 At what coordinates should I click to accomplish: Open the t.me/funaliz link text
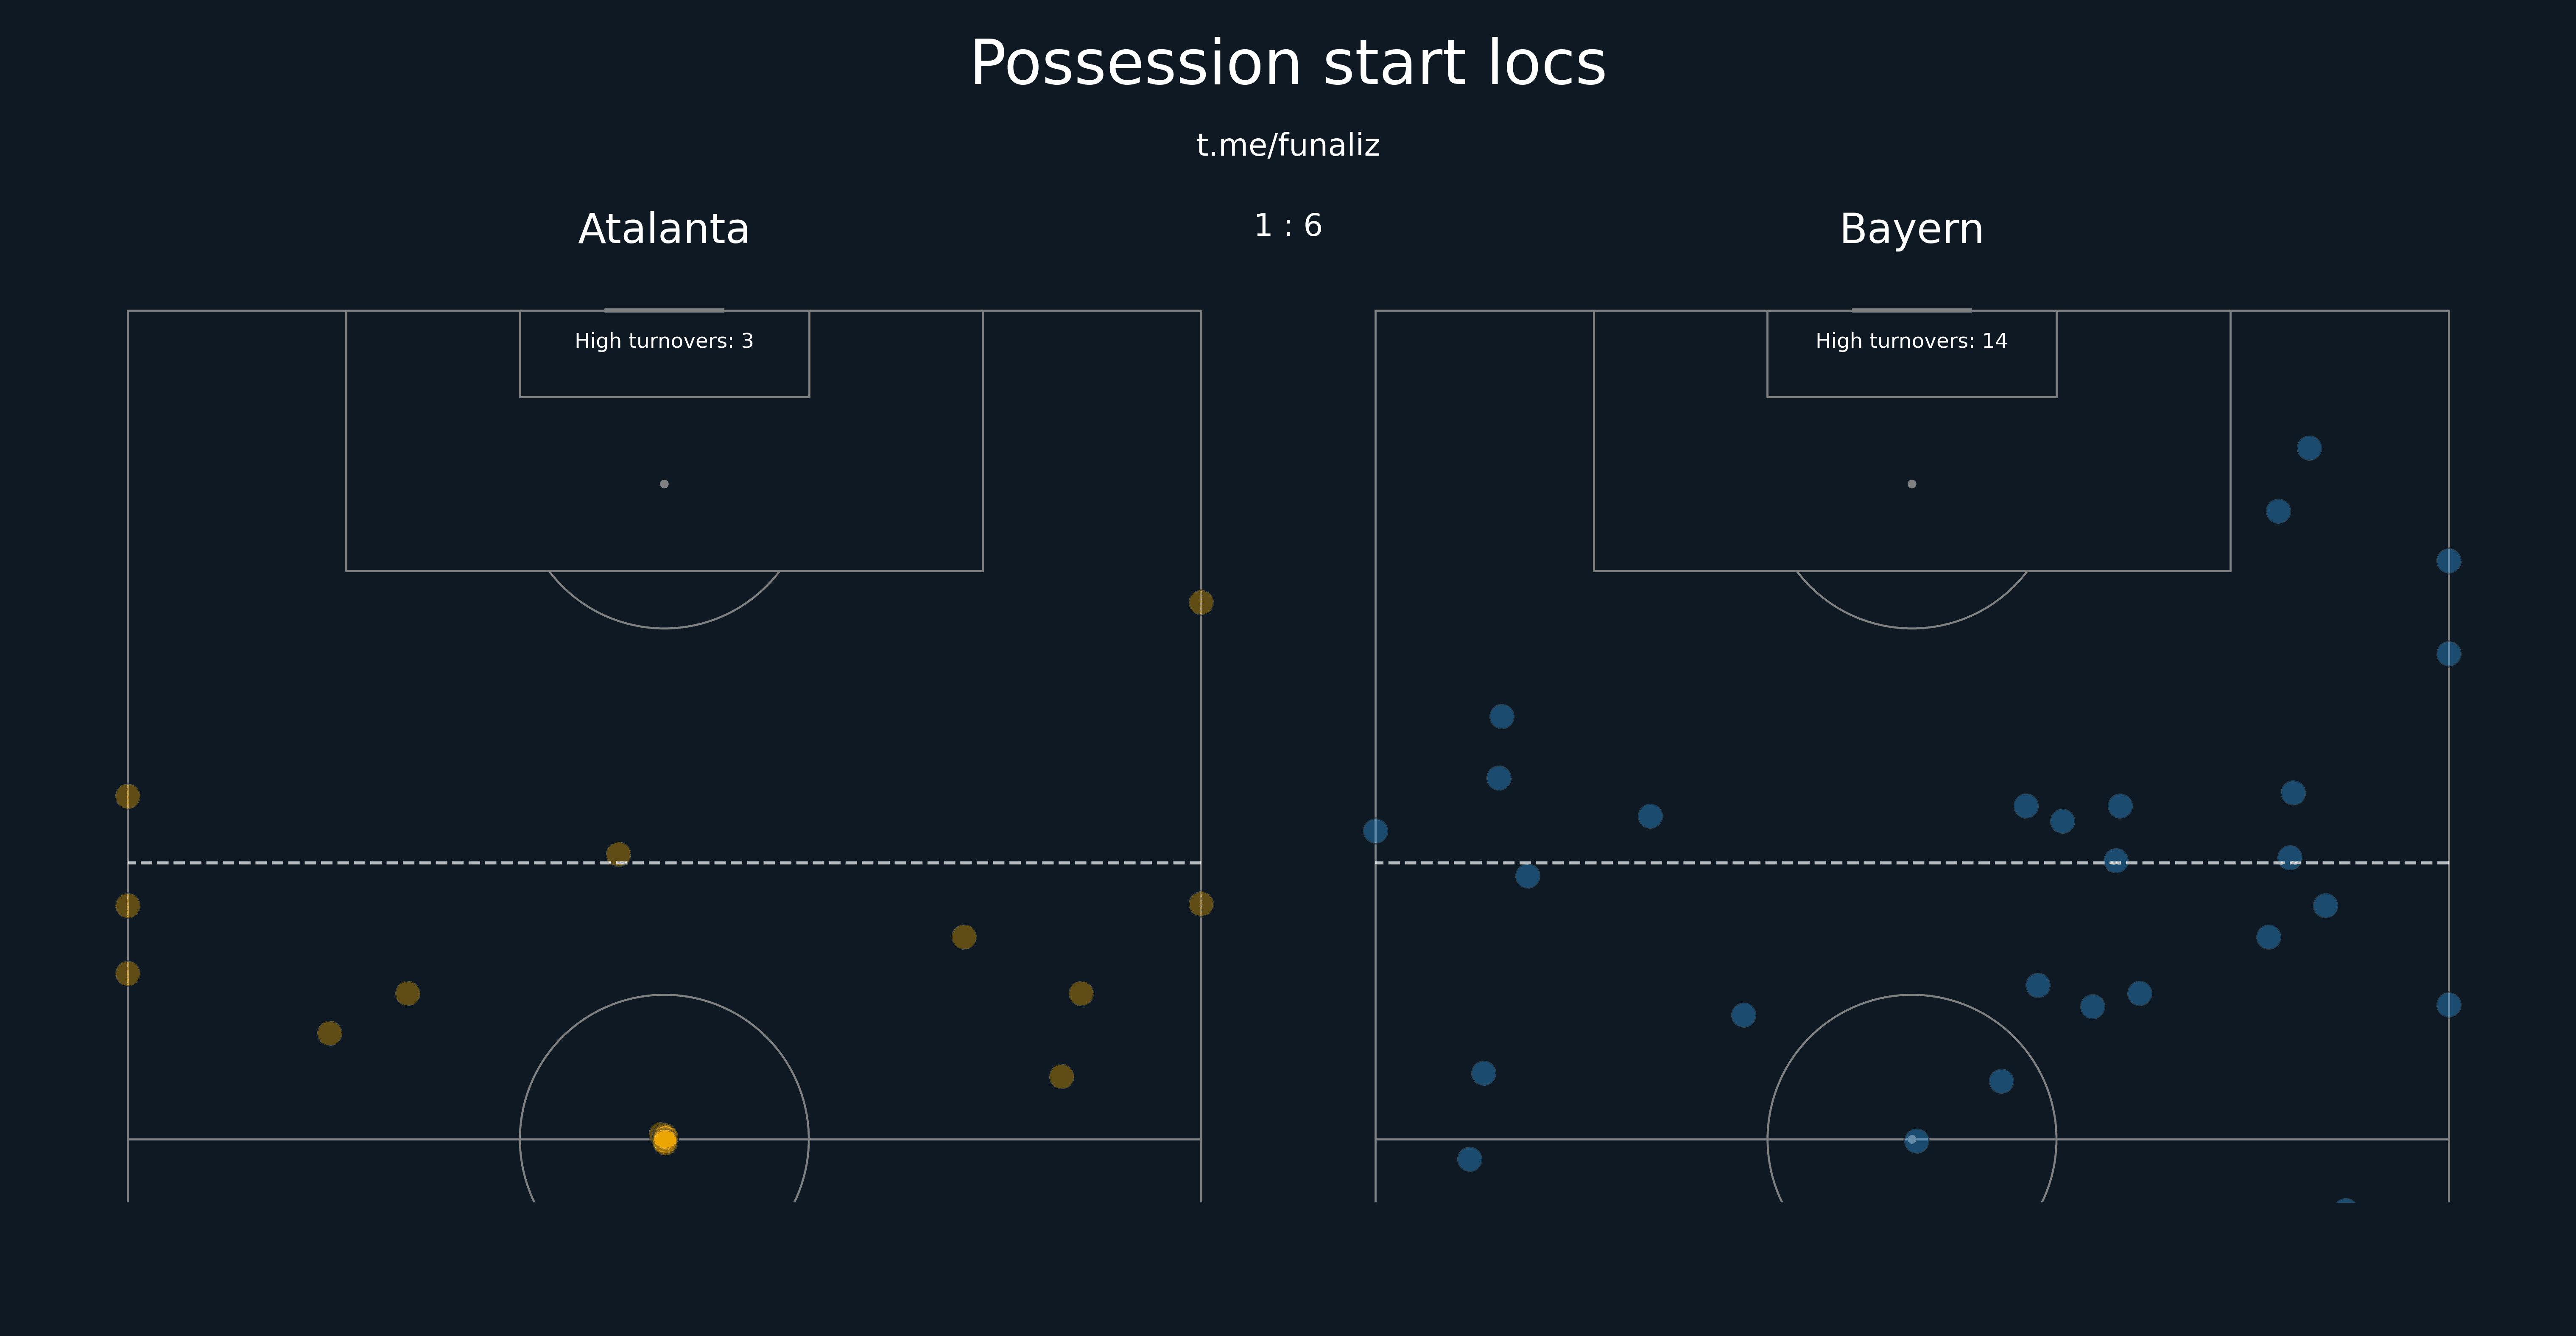point(1288,145)
